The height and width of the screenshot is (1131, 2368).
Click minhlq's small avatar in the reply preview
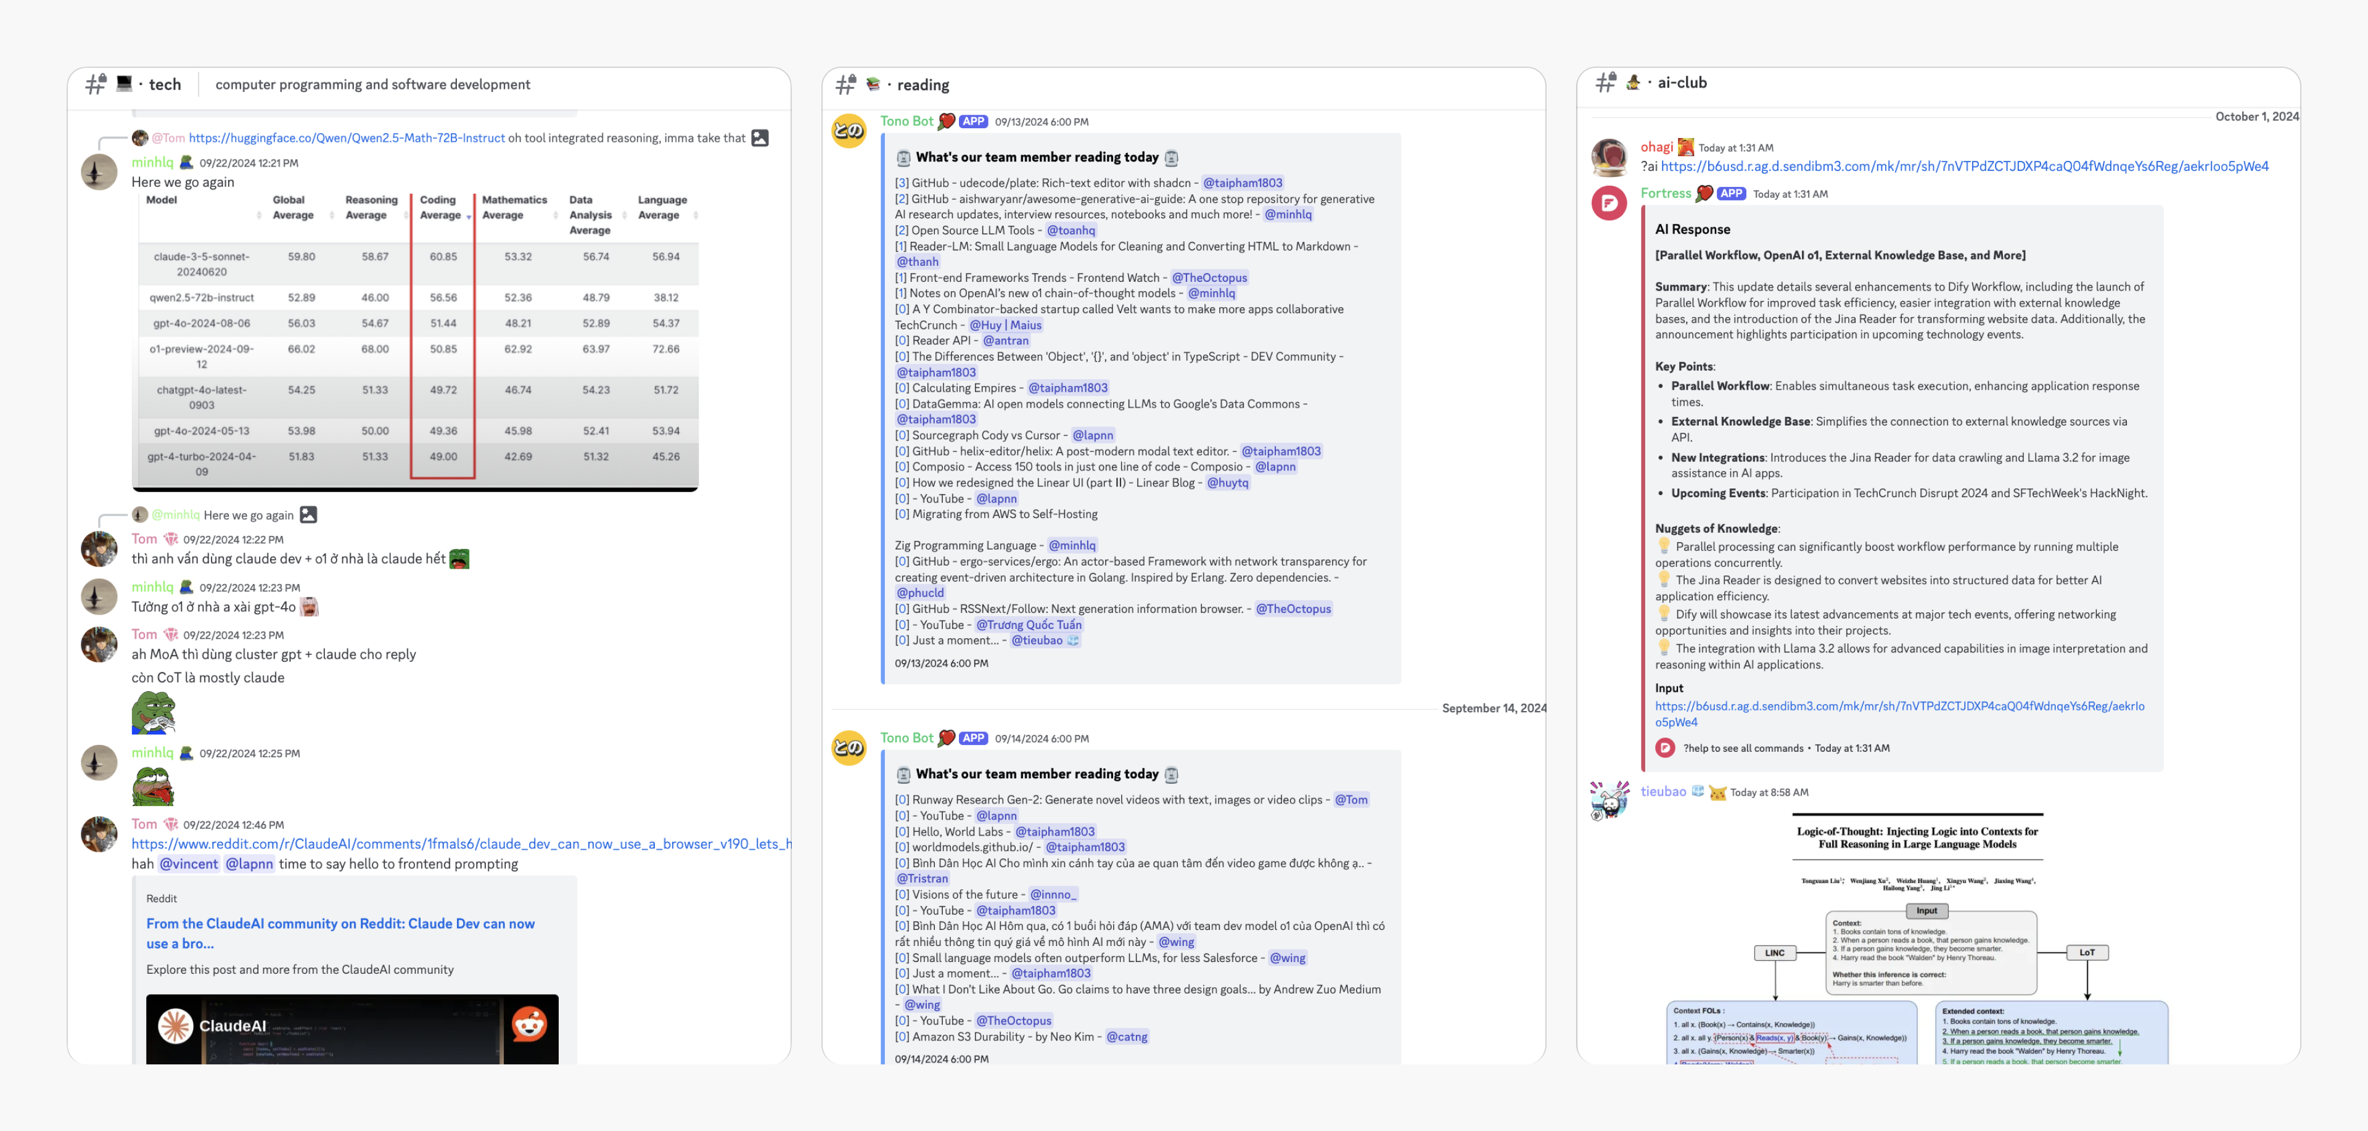click(x=140, y=515)
